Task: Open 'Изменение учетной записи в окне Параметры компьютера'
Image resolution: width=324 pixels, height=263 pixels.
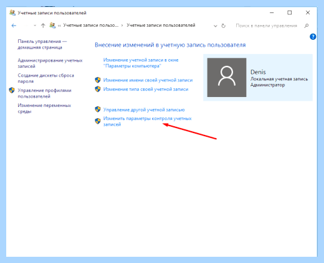Action: 141,63
